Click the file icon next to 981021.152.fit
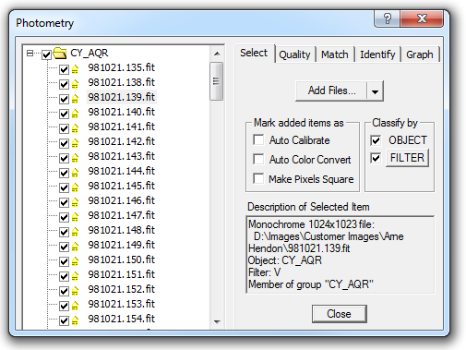The width and height of the screenshot is (466, 350). click(75, 291)
